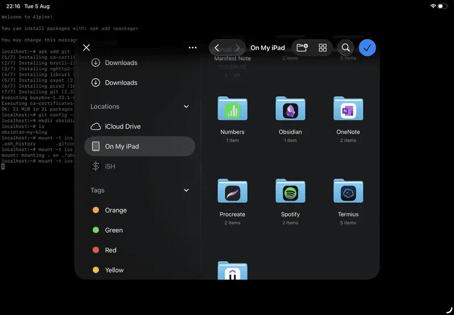454x315 pixels.
Task: Click the Procreate folder name label
Action: click(233, 214)
